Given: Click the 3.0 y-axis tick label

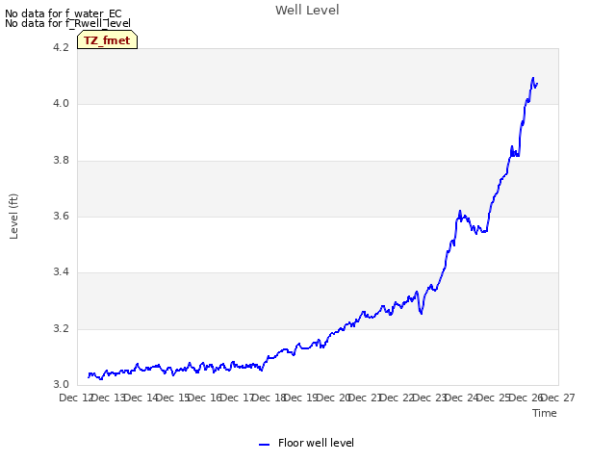Looking at the screenshot, I should (x=61, y=384).
